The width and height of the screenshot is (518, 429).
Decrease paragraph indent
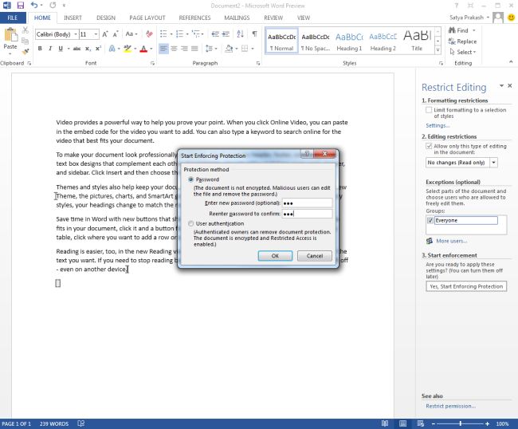(x=215, y=33)
